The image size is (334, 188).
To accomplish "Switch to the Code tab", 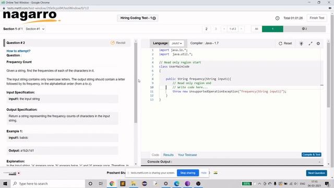I will point(156,155).
